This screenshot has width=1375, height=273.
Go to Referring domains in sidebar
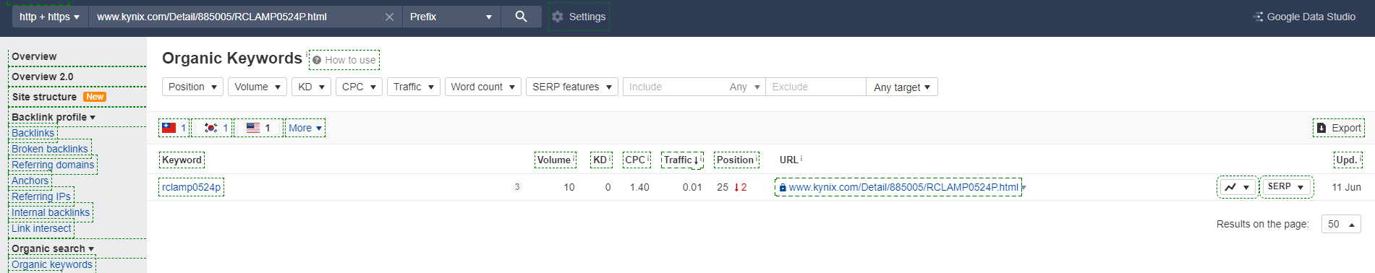53,165
